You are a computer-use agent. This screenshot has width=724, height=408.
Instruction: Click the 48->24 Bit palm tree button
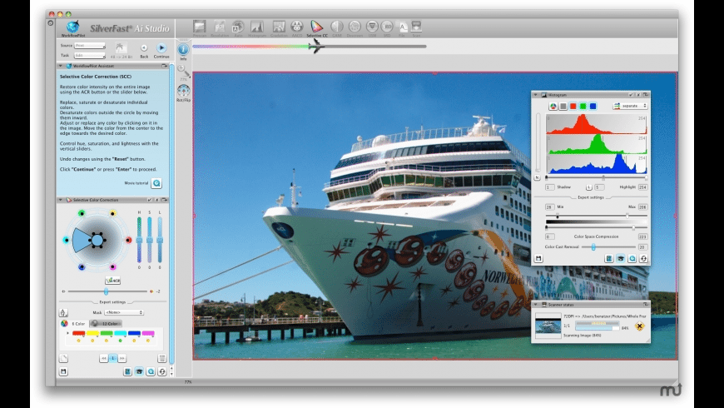(120, 47)
